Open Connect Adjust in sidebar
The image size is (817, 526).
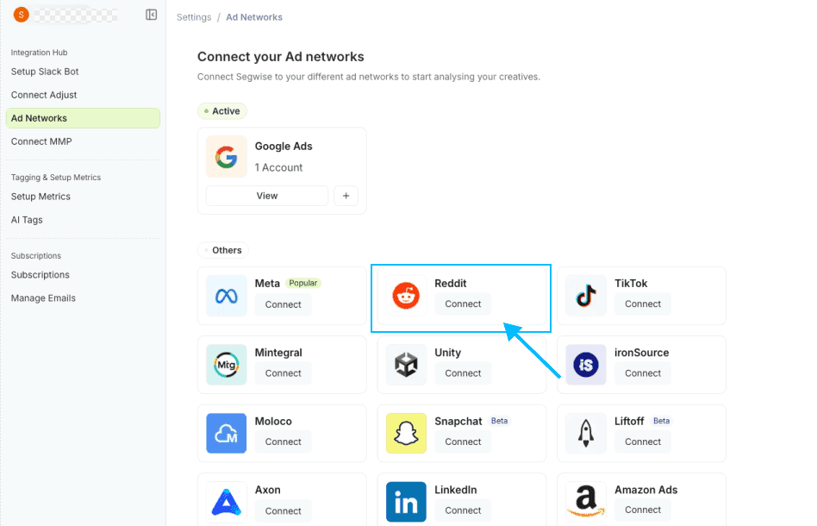pyautogui.click(x=44, y=95)
